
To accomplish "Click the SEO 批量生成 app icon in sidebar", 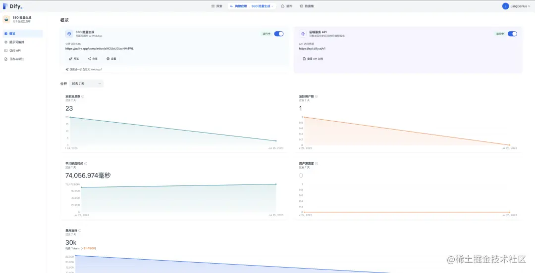I will (6, 19).
